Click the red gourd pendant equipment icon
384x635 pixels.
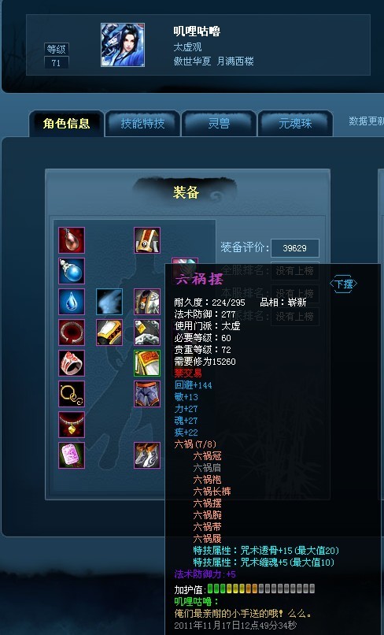(x=72, y=240)
